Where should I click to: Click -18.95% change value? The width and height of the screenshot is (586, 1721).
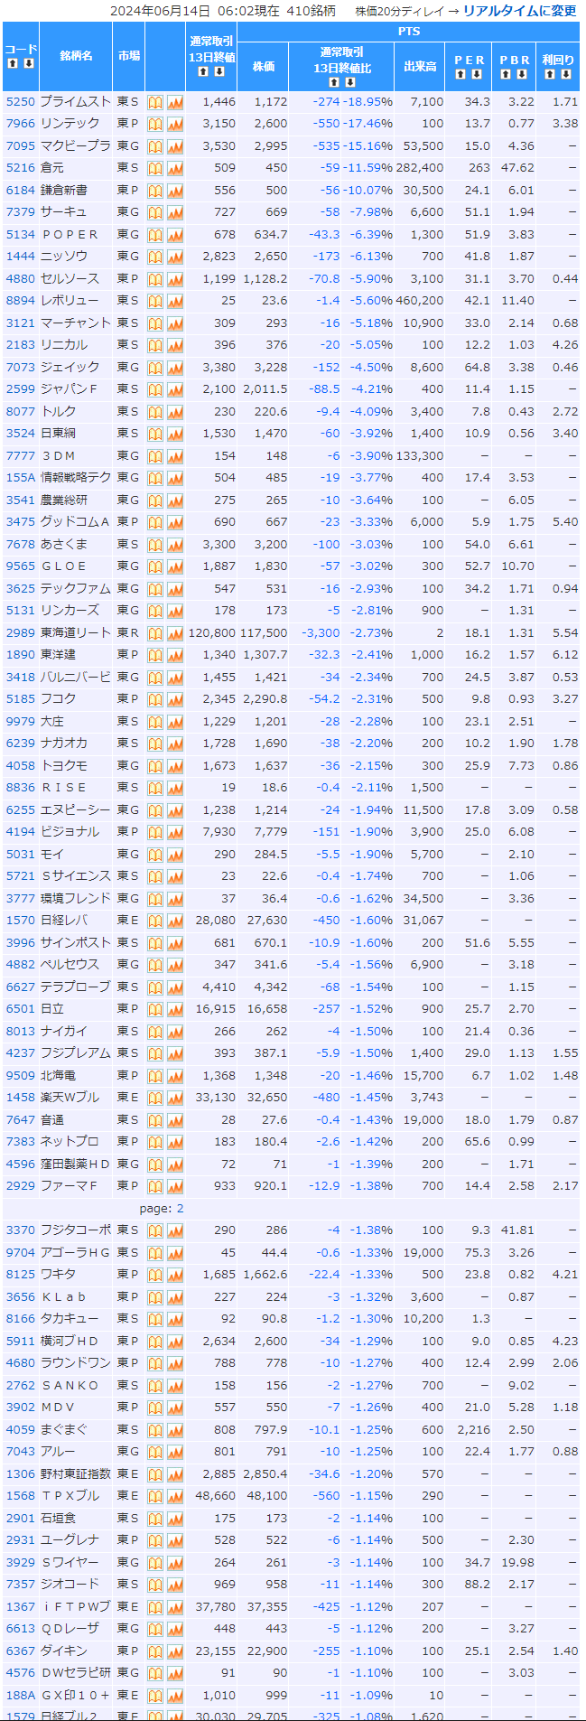367,102
